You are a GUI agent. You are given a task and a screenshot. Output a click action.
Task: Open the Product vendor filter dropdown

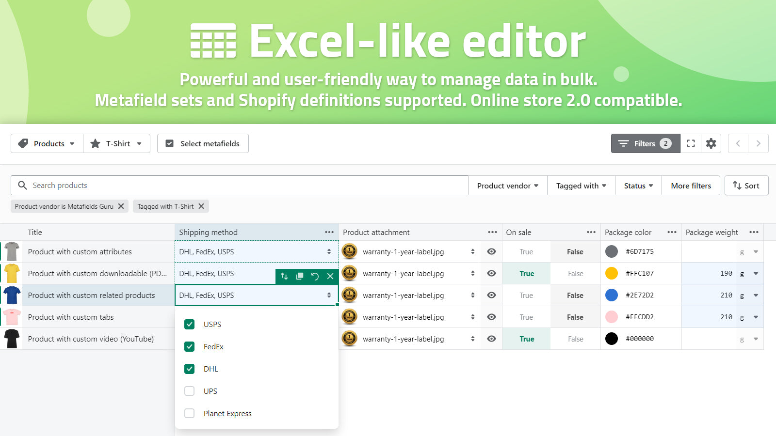506,185
